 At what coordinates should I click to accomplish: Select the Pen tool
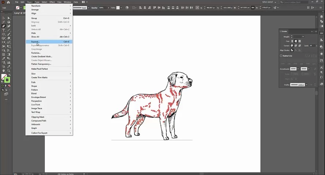[x=4, y=26]
